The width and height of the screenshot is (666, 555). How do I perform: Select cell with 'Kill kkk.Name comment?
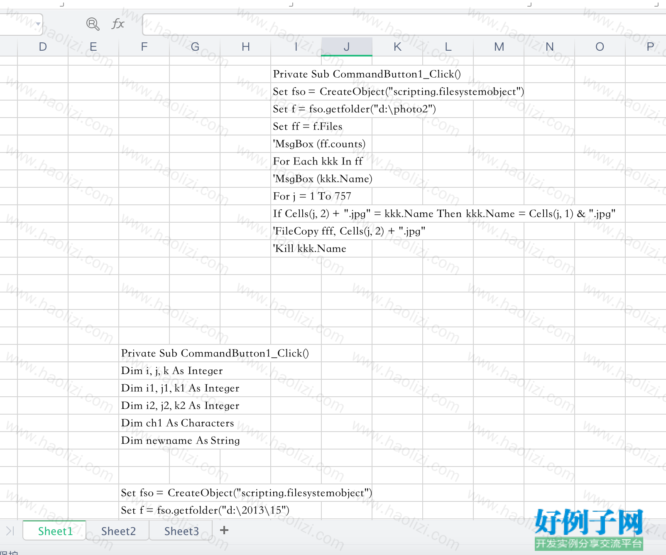pos(309,248)
